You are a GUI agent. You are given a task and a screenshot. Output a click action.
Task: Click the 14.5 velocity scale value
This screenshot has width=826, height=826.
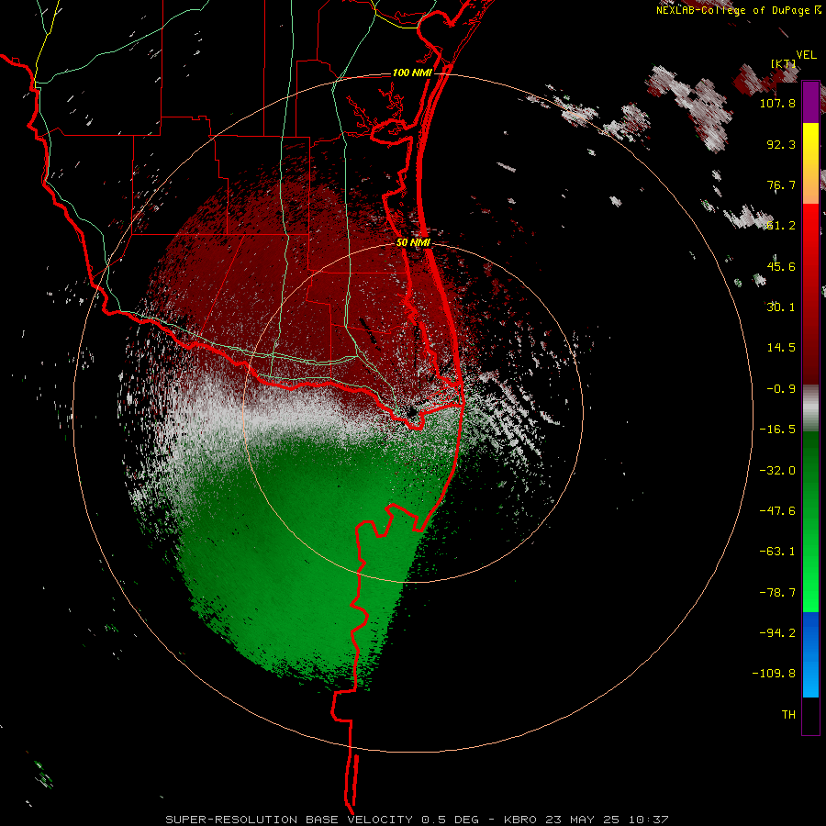[x=781, y=348]
